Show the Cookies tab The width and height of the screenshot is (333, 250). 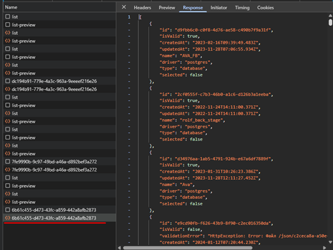(x=265, y=8)
